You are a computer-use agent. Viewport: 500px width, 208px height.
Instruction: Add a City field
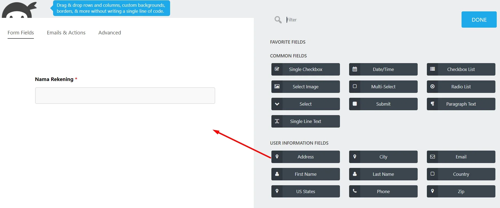tap(383, 157)
